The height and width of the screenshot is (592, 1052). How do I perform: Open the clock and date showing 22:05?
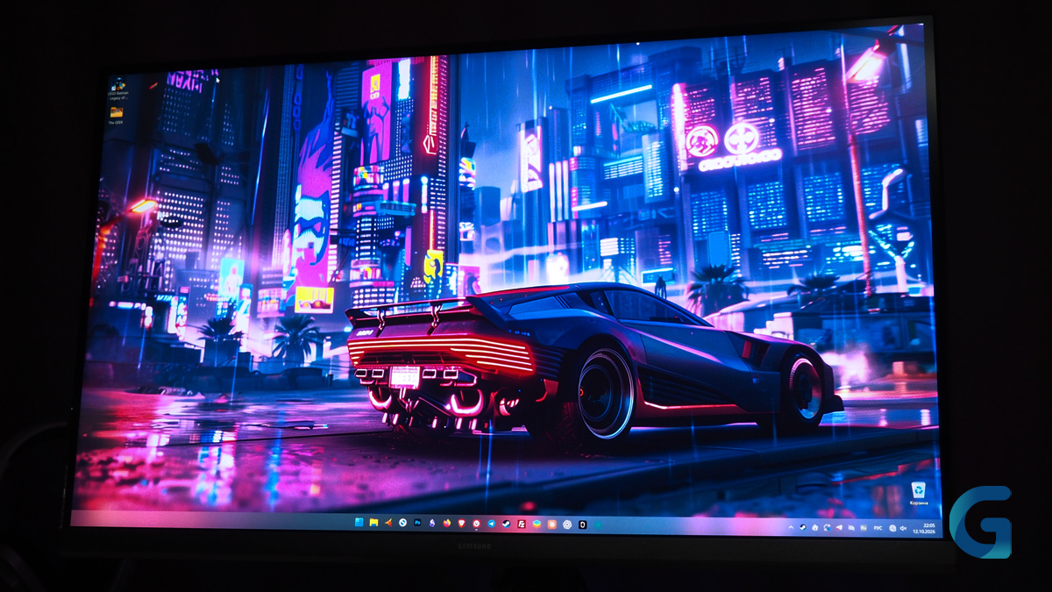924,528
